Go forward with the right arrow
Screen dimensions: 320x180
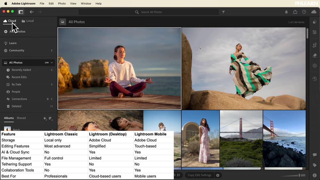coord(40,12)
